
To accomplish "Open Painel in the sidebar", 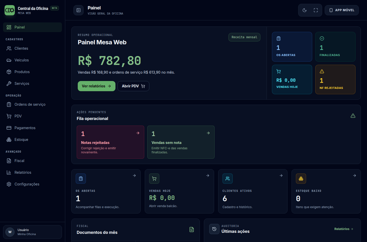I will point(32,27).
